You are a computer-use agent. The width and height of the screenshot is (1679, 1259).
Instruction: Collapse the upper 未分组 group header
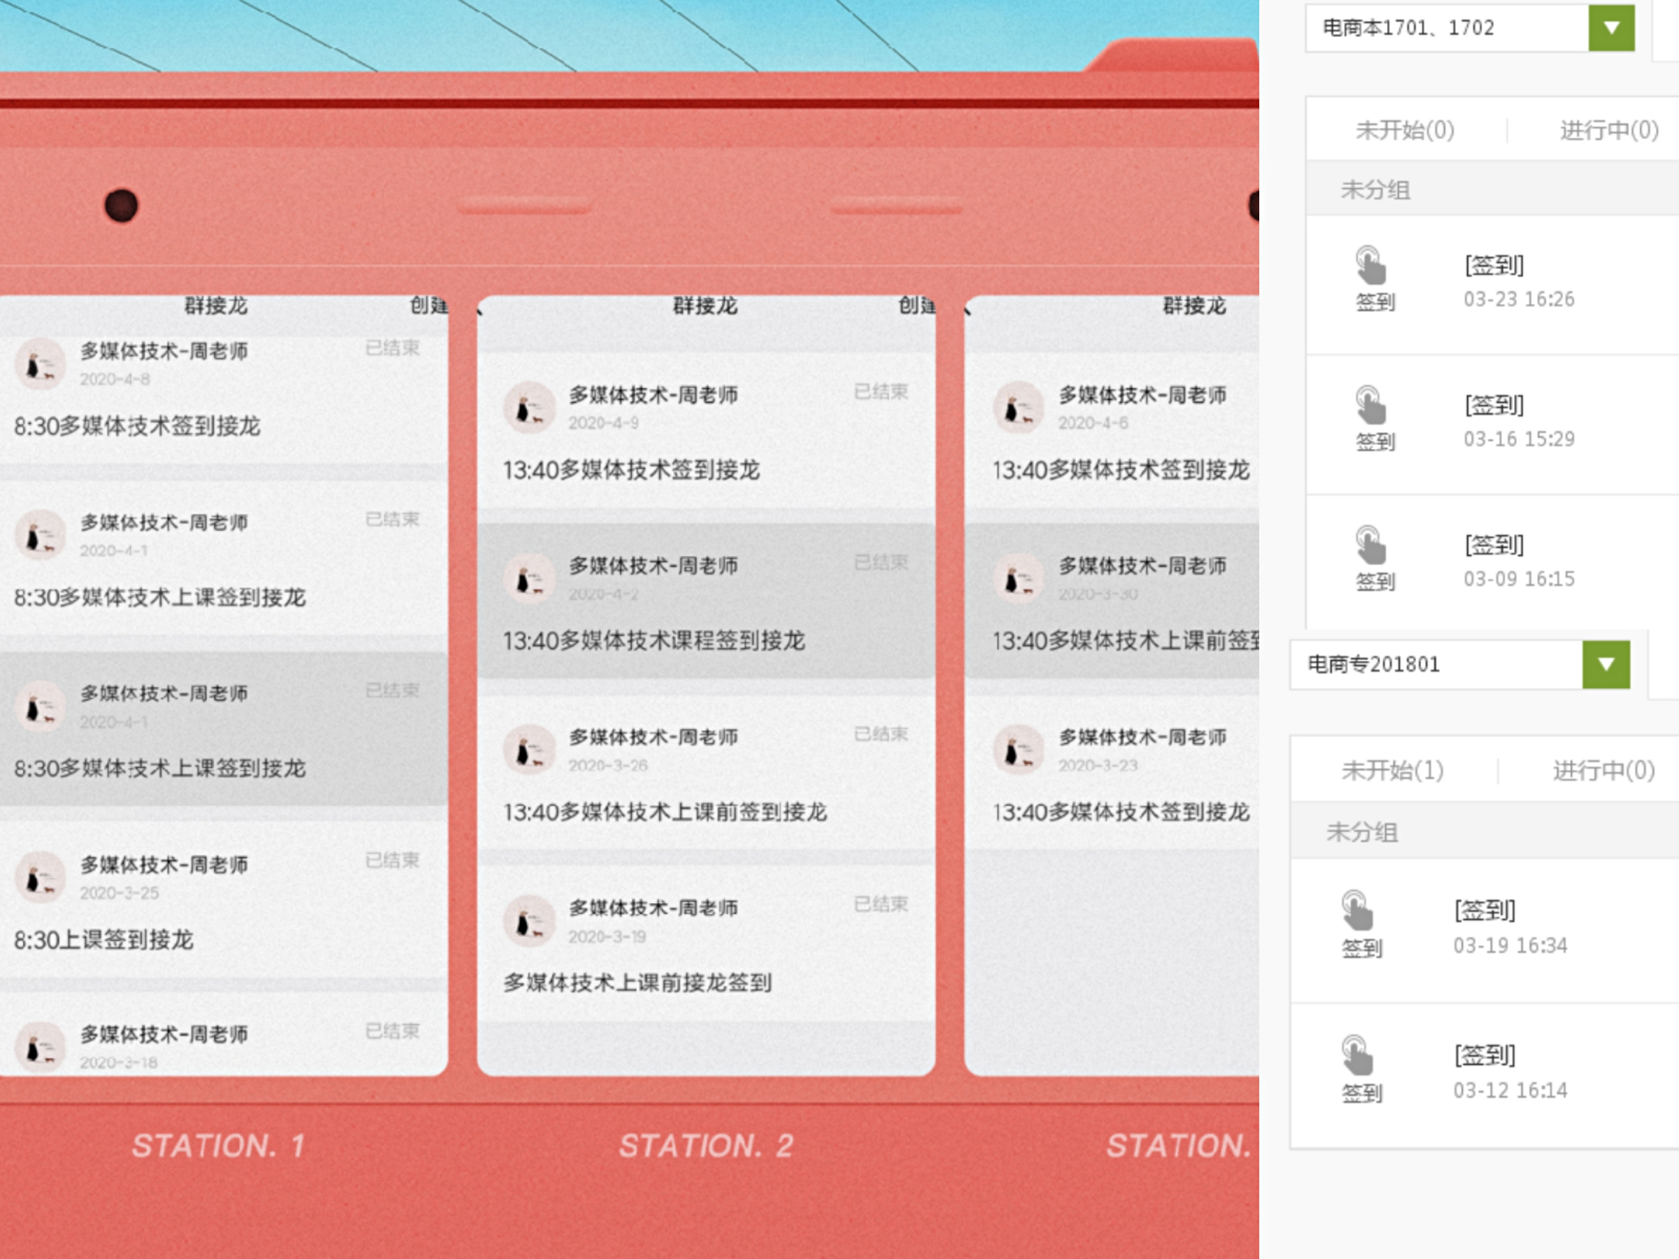point(1375,190)
